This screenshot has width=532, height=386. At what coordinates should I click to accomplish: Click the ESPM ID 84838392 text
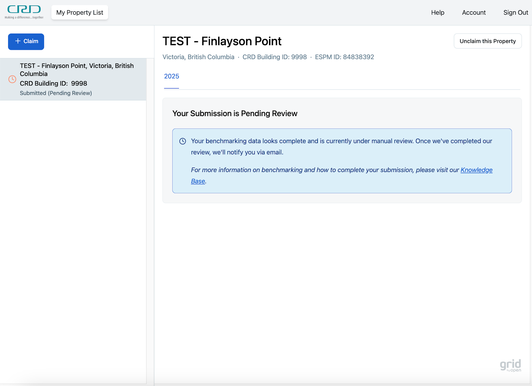[x=344, y=57]
